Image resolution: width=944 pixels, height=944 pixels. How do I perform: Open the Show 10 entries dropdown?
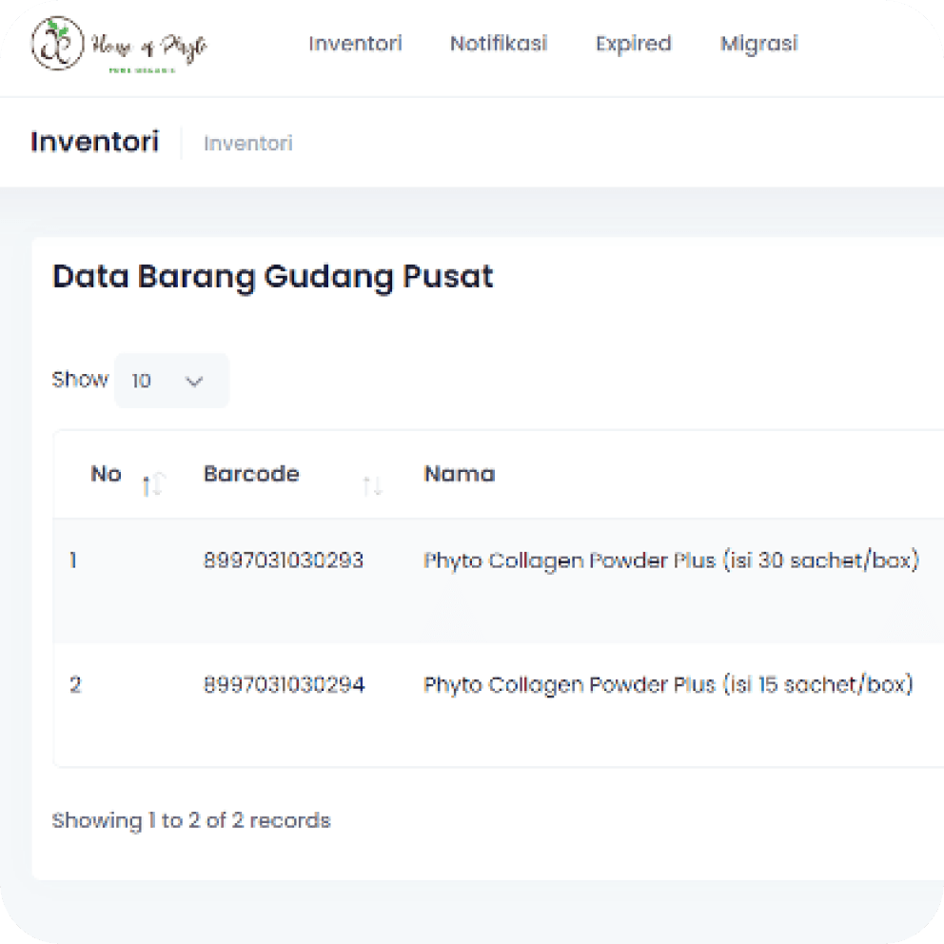(171, 381)
